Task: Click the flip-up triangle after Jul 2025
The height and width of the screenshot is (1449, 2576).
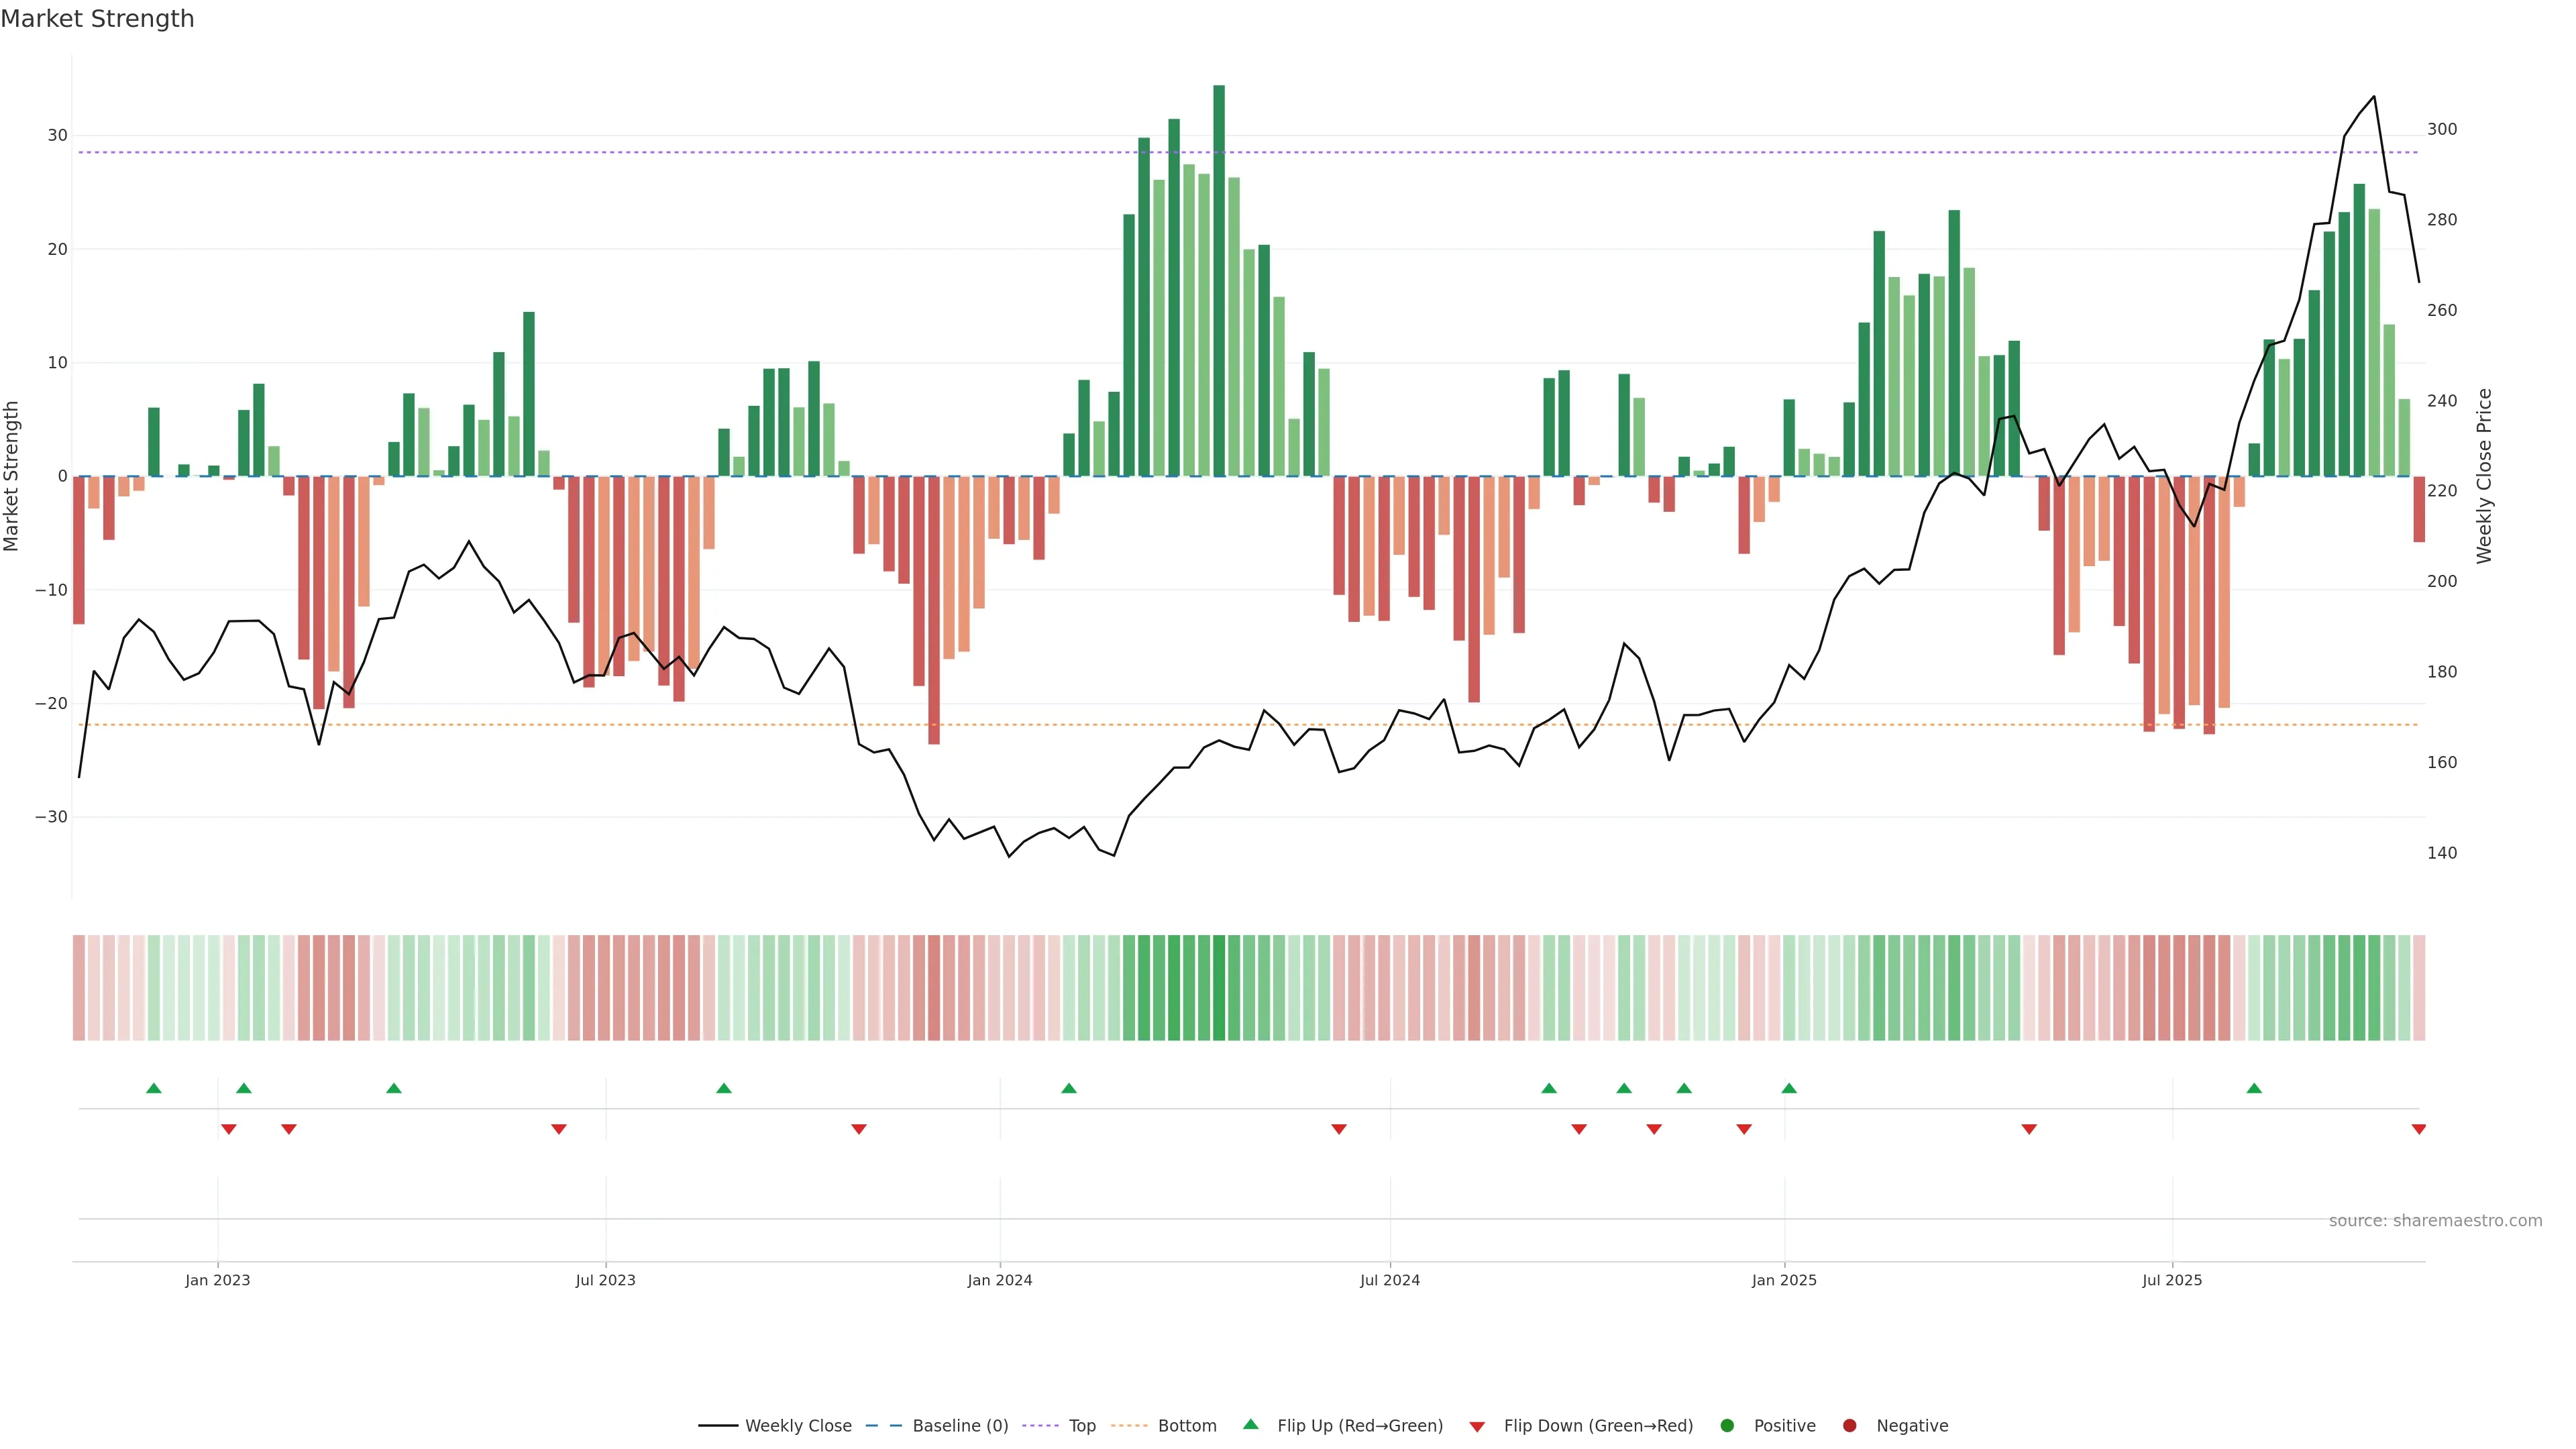Action: pyautogui.click(x=2253, y=1088)
